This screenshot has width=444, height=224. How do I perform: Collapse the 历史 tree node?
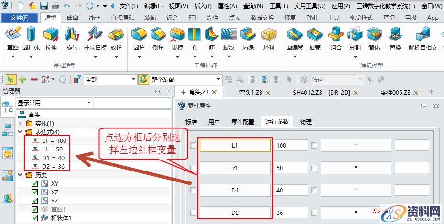[20, 175]
